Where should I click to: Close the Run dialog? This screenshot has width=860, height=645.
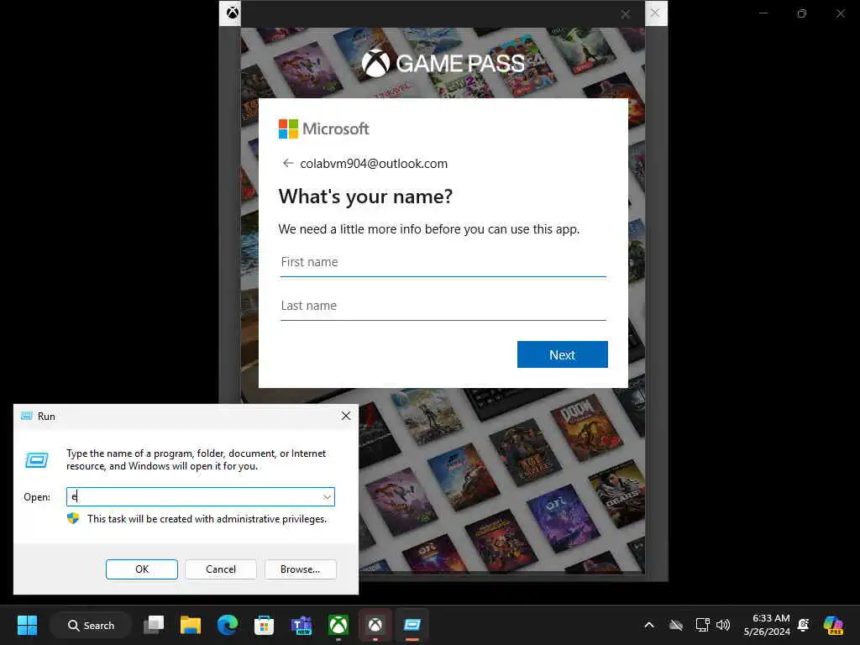(x=345, y=416)
